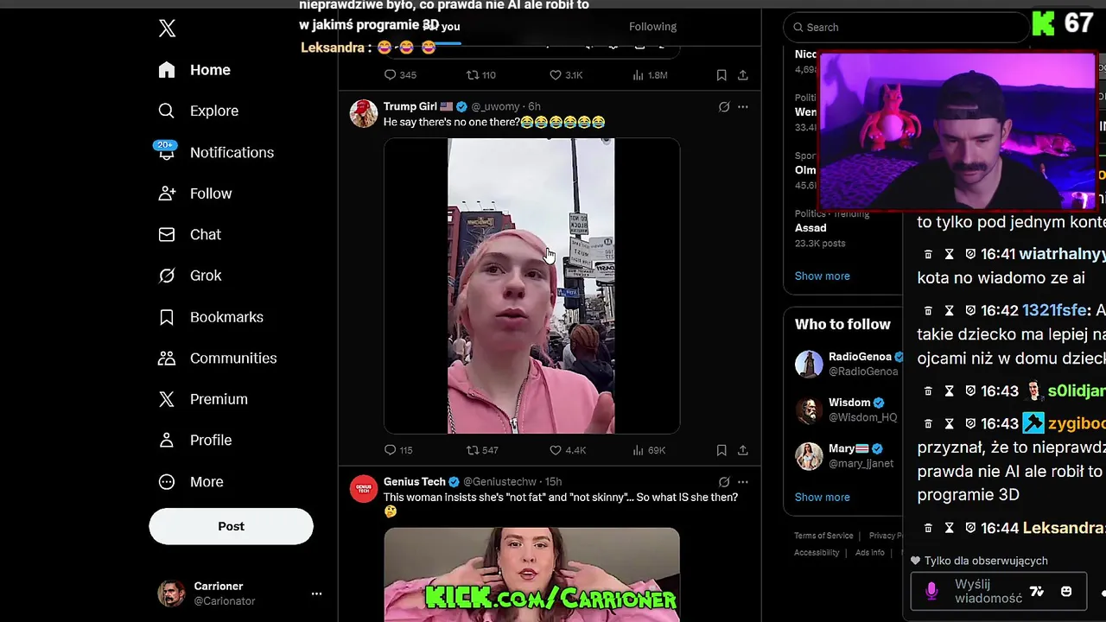This screenshot has width=1106, height=622.
Task: Open Trump Girl profile avatar
Action: [x=364, y=113]
